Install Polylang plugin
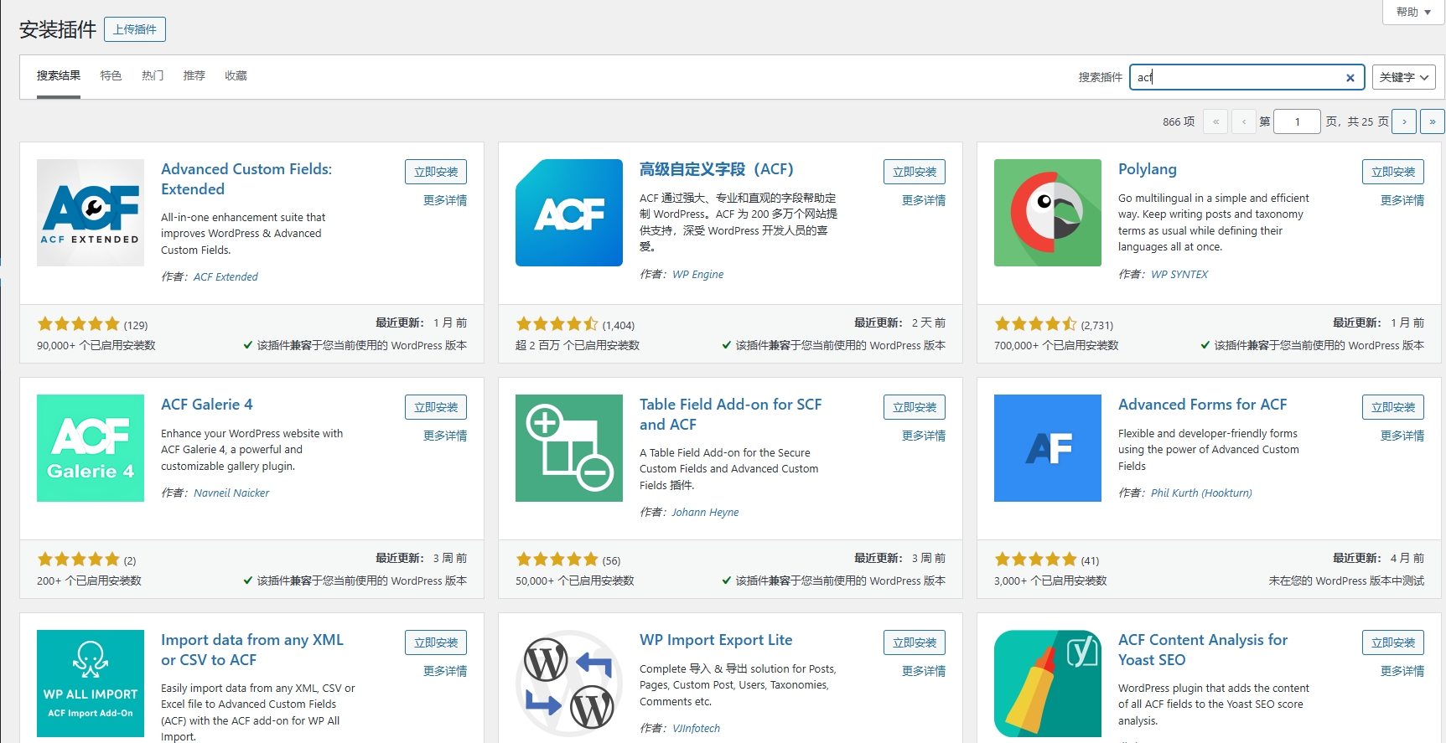The height and width of the screenshot is (743, 1446). 1393,172
